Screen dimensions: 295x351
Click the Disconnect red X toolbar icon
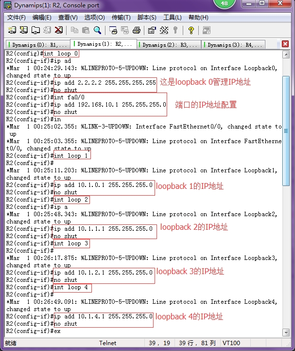tap(59, 30)
